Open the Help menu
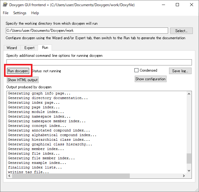The image size is (199, 192). click(35, 13)
